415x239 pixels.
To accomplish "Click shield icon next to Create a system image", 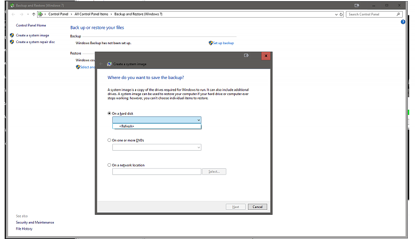I will click(x=12, y=35).
